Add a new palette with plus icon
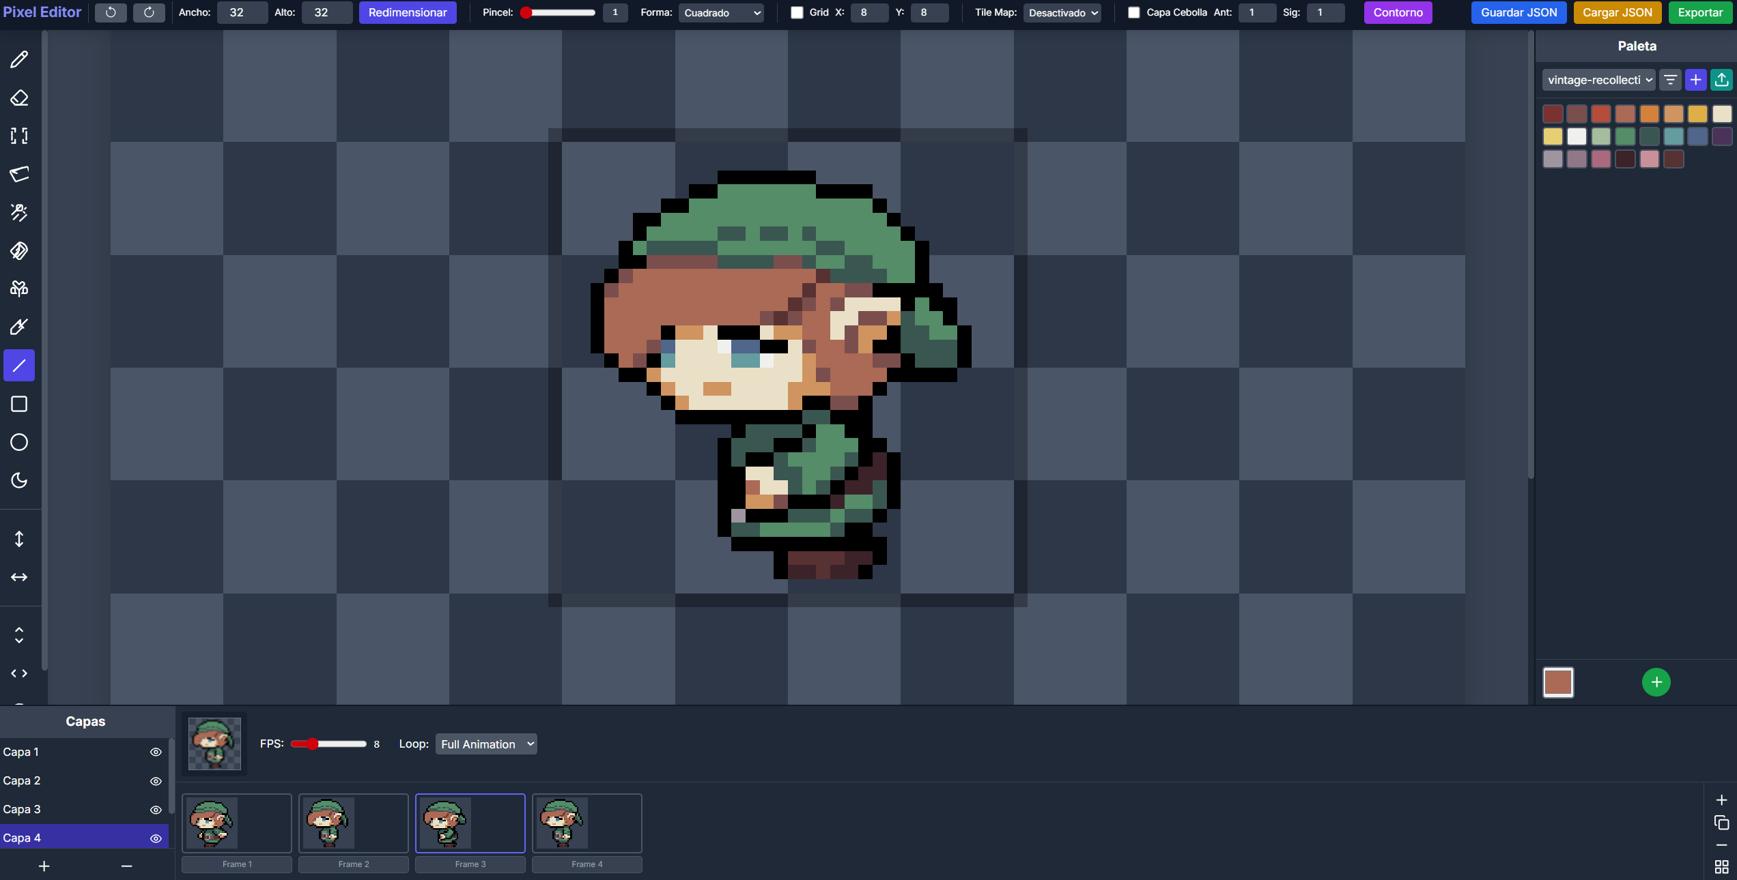The height and width of the screenshot is (880, 1737). 1696,80
